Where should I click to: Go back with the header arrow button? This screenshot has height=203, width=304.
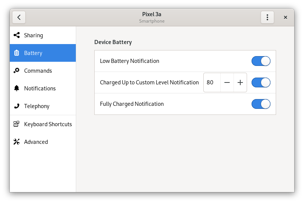pos(19,17)
